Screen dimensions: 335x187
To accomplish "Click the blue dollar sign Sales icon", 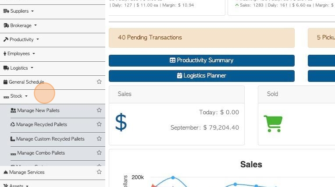I will pyautogui.click(x=121, y=122).
